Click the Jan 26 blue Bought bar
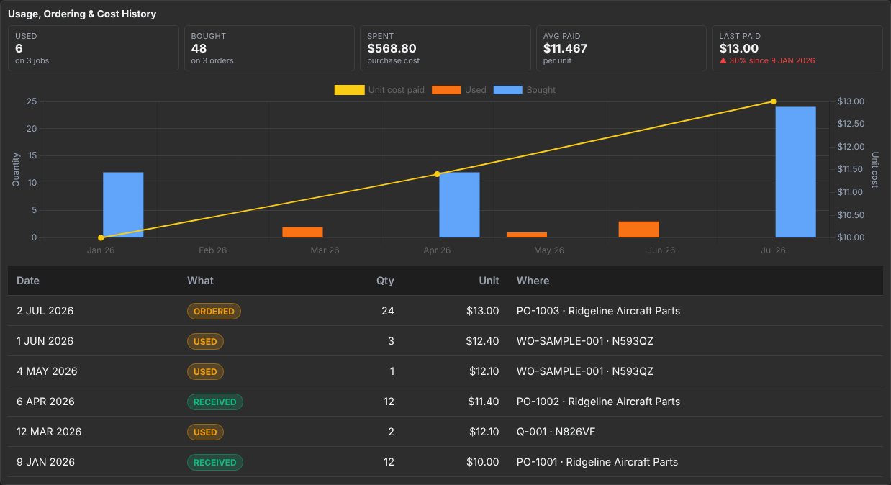The image size is (891, 485). (x=123, y=205)
